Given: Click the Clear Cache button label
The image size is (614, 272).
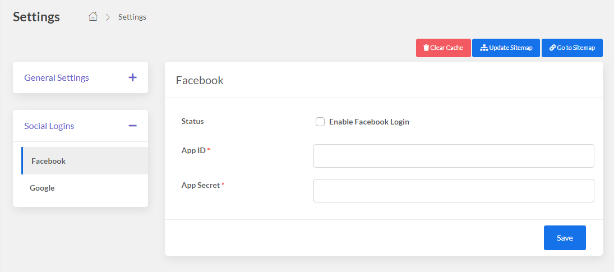Looking at the screenshot, I should click(447, 48).
